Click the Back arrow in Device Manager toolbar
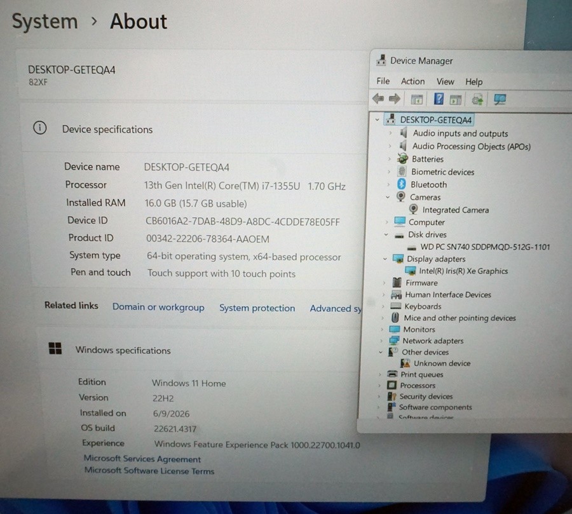This screenshot has height=514, width=572. point(378,98)
